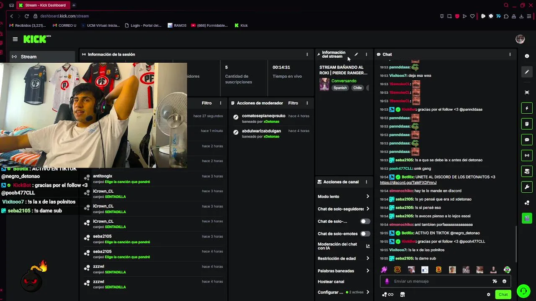Click the 7TV icon in message box
536x301 pixels.
[x=495, y=281]
